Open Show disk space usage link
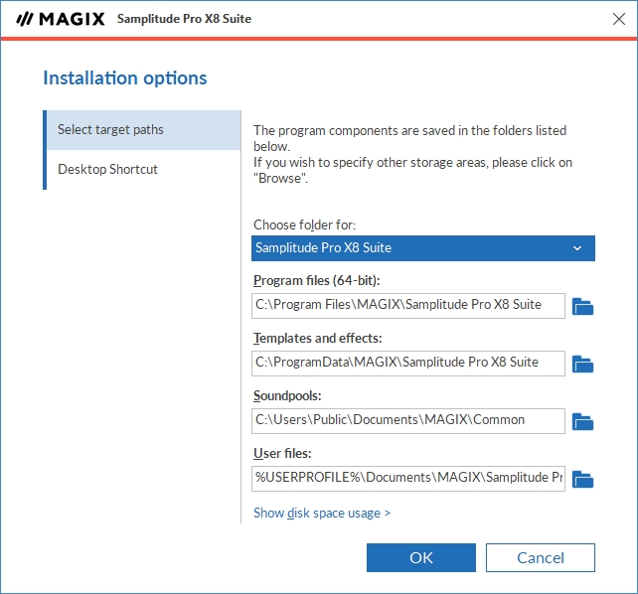This screenshot has width=638, height=594. pos(322,513)
